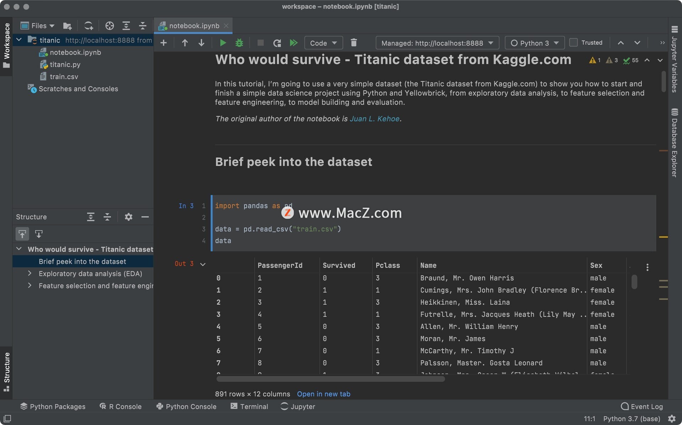682x425 pixels.
Task: Open Jupyter Variables side panel
Action: pos(674,59)
